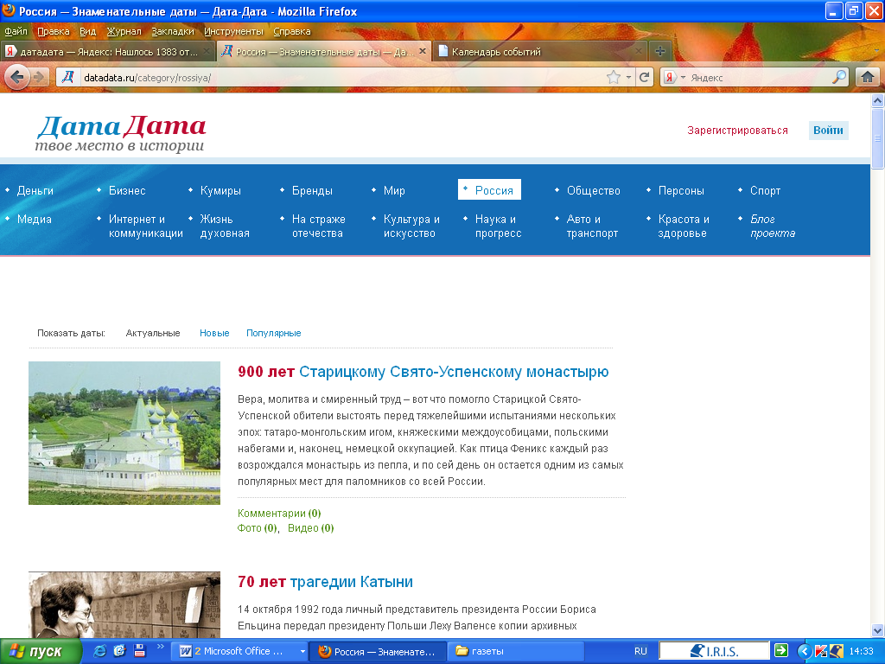Click the RU language indicator

(x=640, y=651)
